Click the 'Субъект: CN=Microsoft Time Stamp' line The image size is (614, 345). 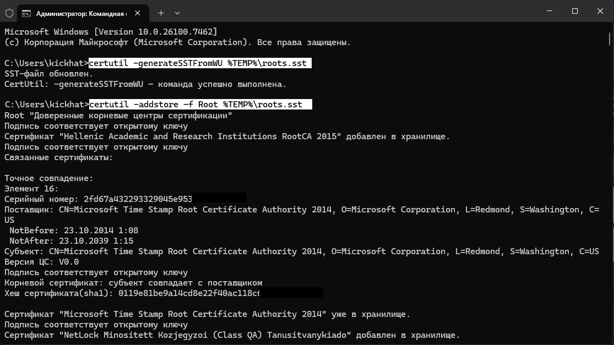pyautogui.click(x=302, y=251)
